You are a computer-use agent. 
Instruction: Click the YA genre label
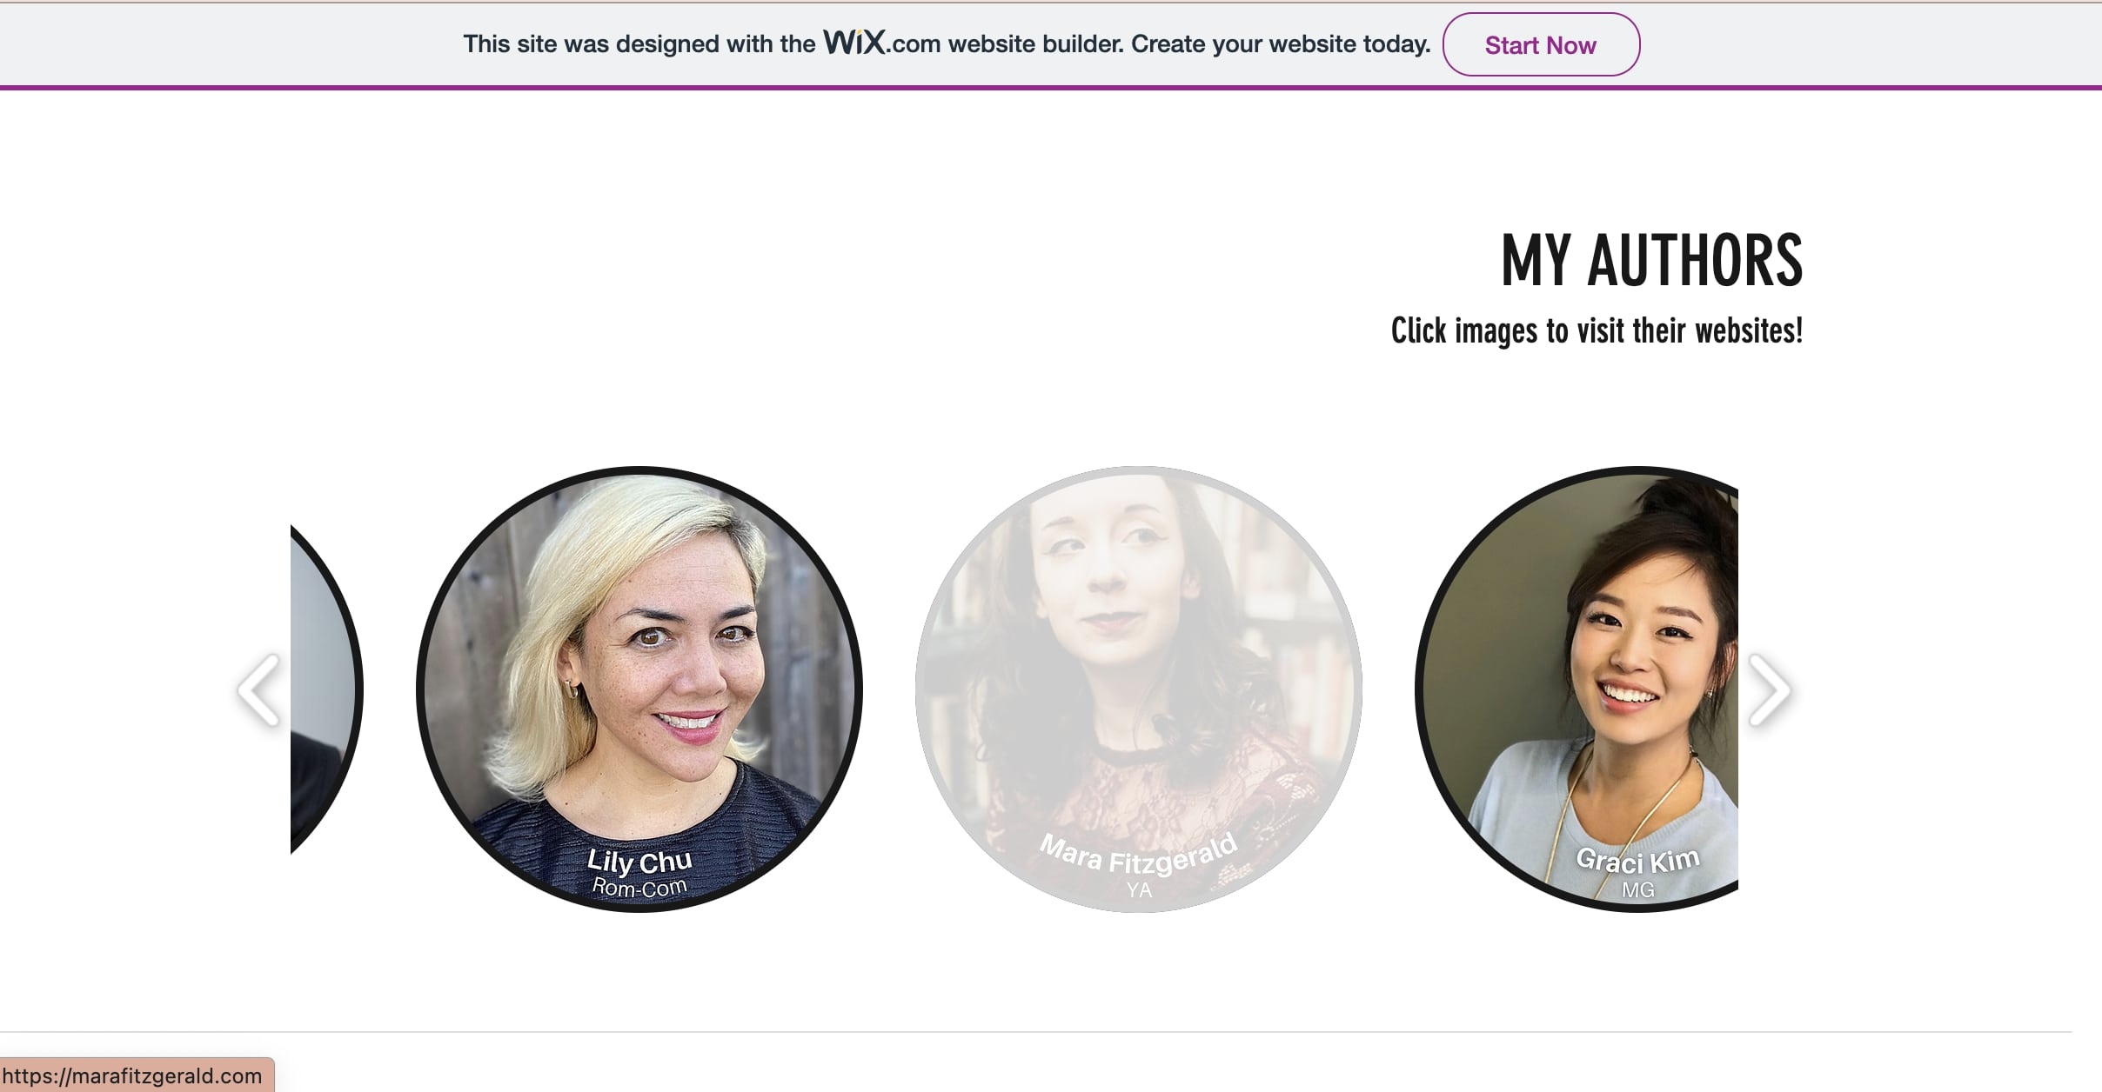pos(1139,890)
